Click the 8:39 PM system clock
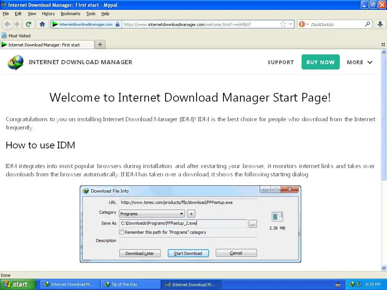Image resolution: width=387 pixels, height=290 pixels. pyautogui.click(x=373, y=284)
